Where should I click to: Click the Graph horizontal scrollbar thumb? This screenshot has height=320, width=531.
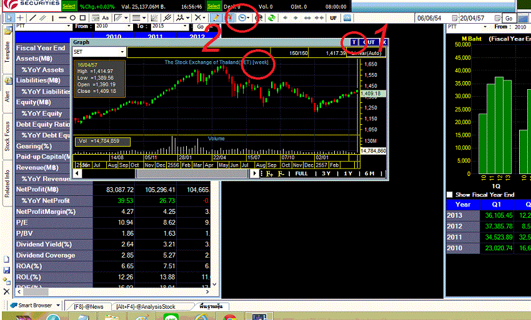[x=192, y=173]
